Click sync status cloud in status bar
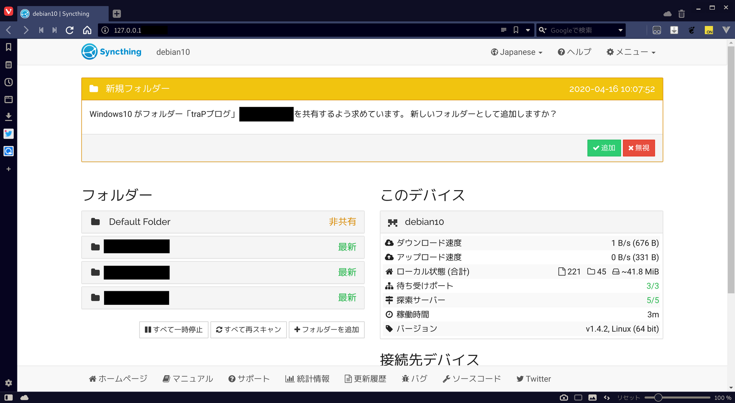The image size is (735, 403). (x=24, y=397)
